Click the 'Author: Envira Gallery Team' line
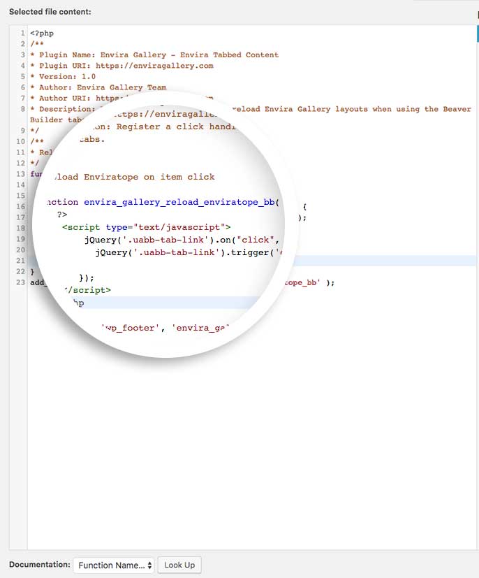 click(x=98, y=87)
